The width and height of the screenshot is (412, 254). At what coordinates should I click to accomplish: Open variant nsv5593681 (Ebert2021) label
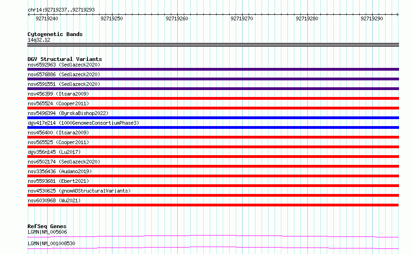point(58,181)
